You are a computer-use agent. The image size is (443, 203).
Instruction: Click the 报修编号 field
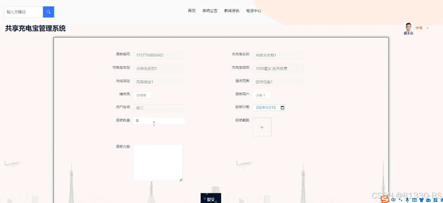pyautogui.click(x=159, y=55)
